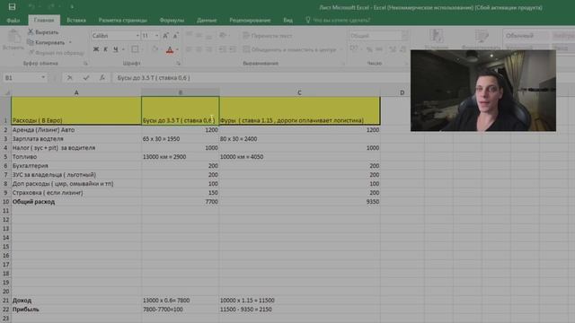Align cell content to top
Image resolution: width=575 pixels, height=323 pixels.
click(190, 35)
